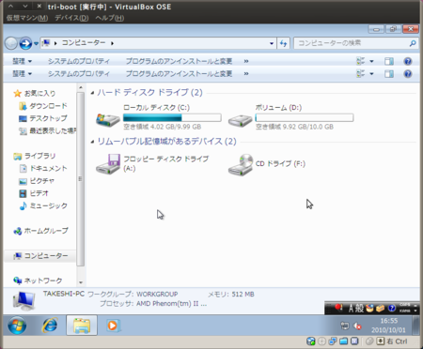Open ピクチャ library

tap(37, 181)
